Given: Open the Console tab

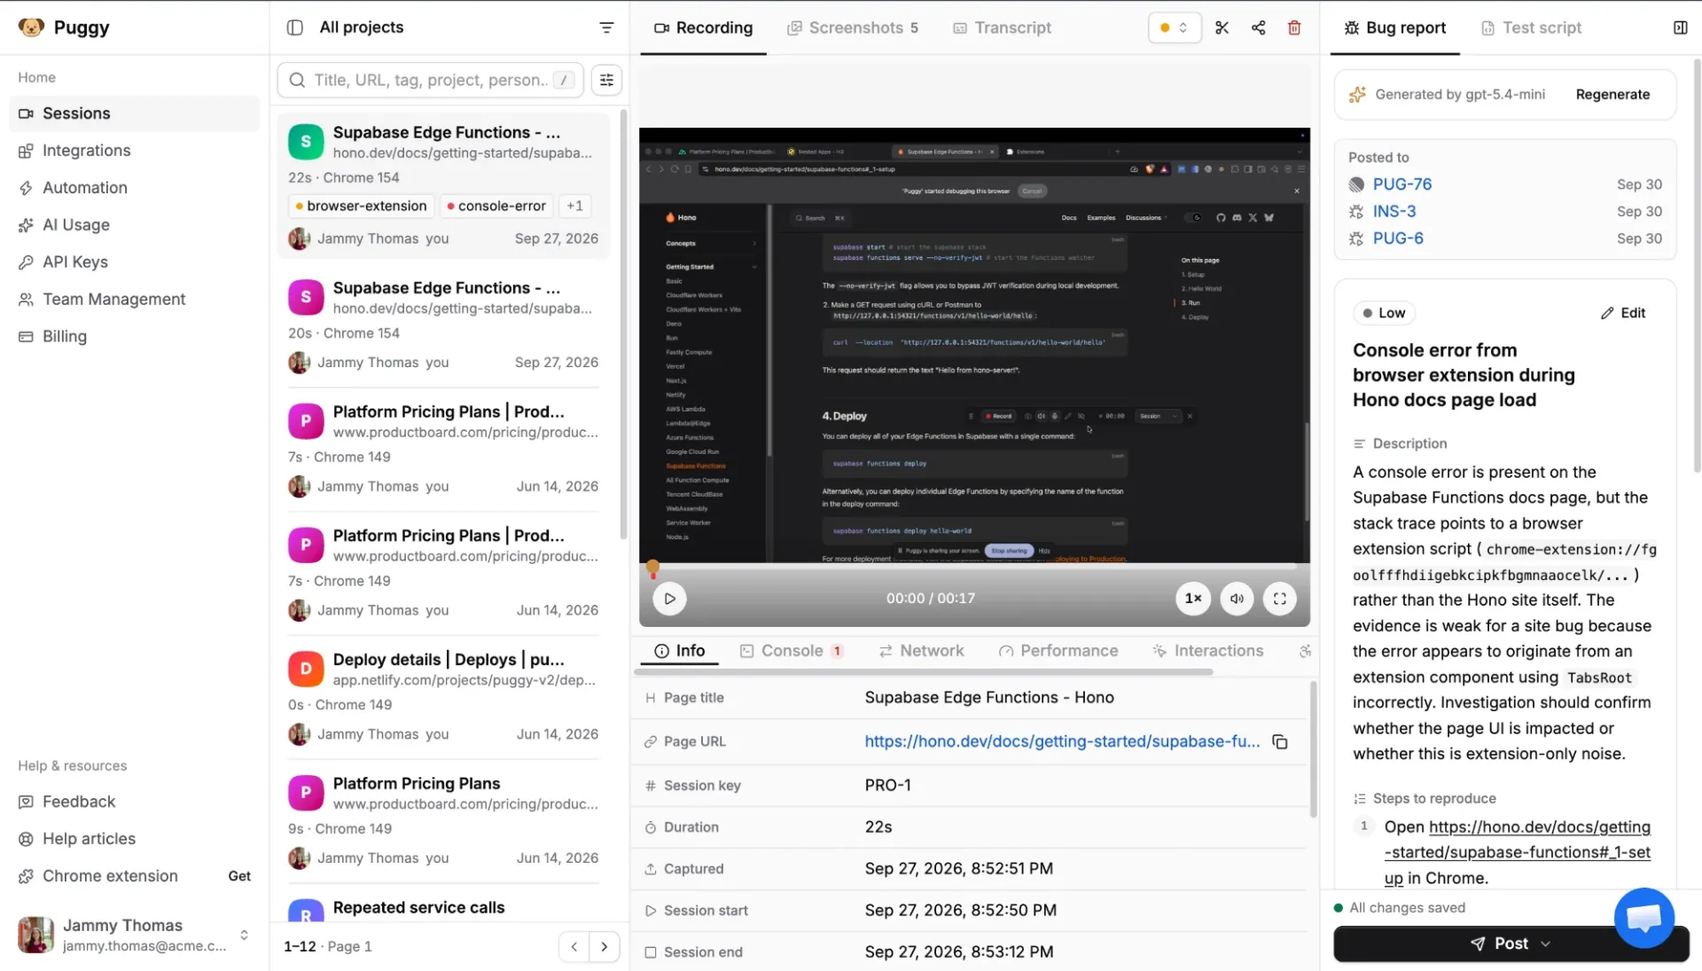Looking at the screenshot, I should (791, 651).
